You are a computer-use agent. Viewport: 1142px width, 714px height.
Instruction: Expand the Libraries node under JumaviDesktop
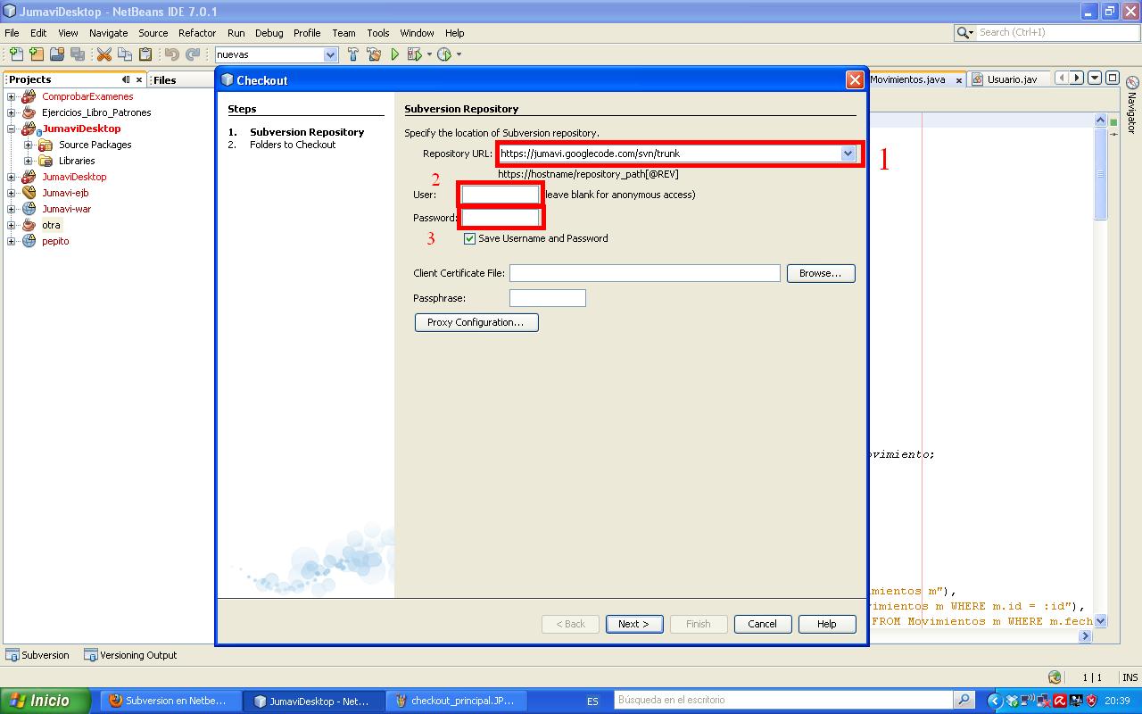pos(28,161)
